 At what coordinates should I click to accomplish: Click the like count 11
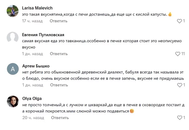[183, 54]
